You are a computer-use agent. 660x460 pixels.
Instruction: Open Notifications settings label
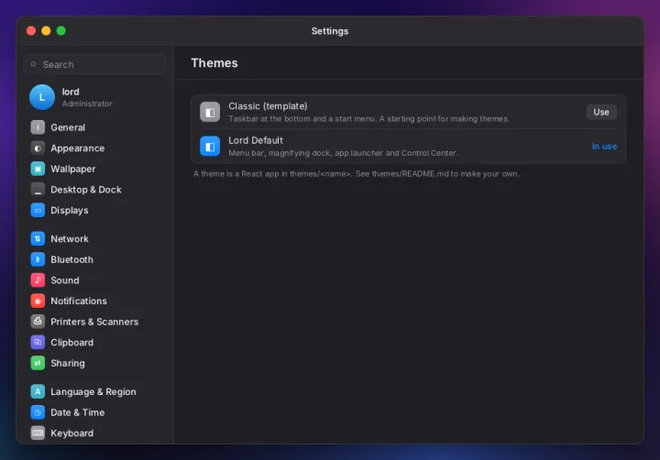click(x=79, y=301)
